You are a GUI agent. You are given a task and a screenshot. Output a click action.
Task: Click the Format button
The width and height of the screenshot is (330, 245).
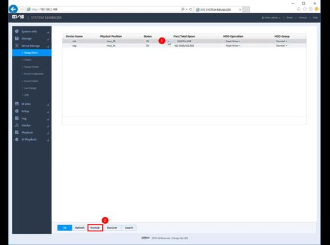coord(95,228)
